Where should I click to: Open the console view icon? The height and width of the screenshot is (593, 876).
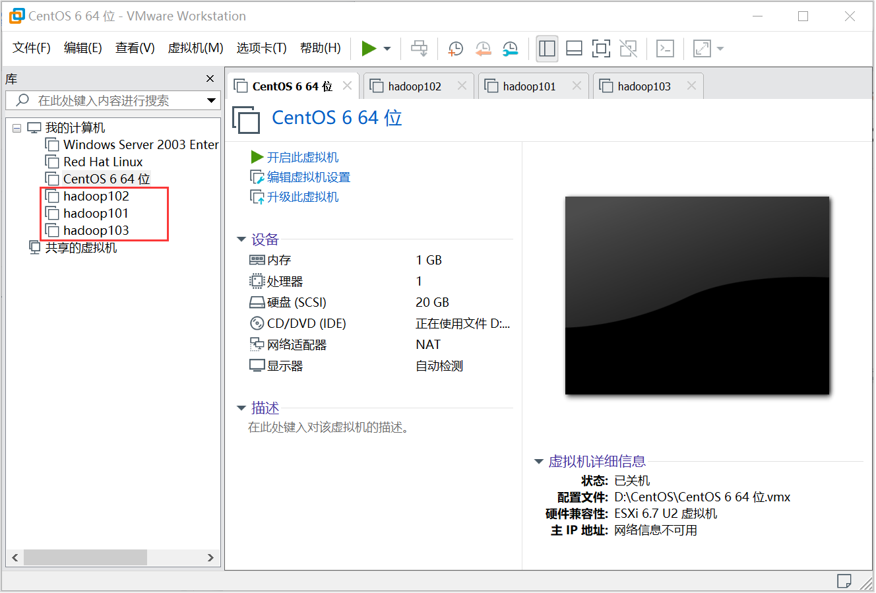(665, 48)
